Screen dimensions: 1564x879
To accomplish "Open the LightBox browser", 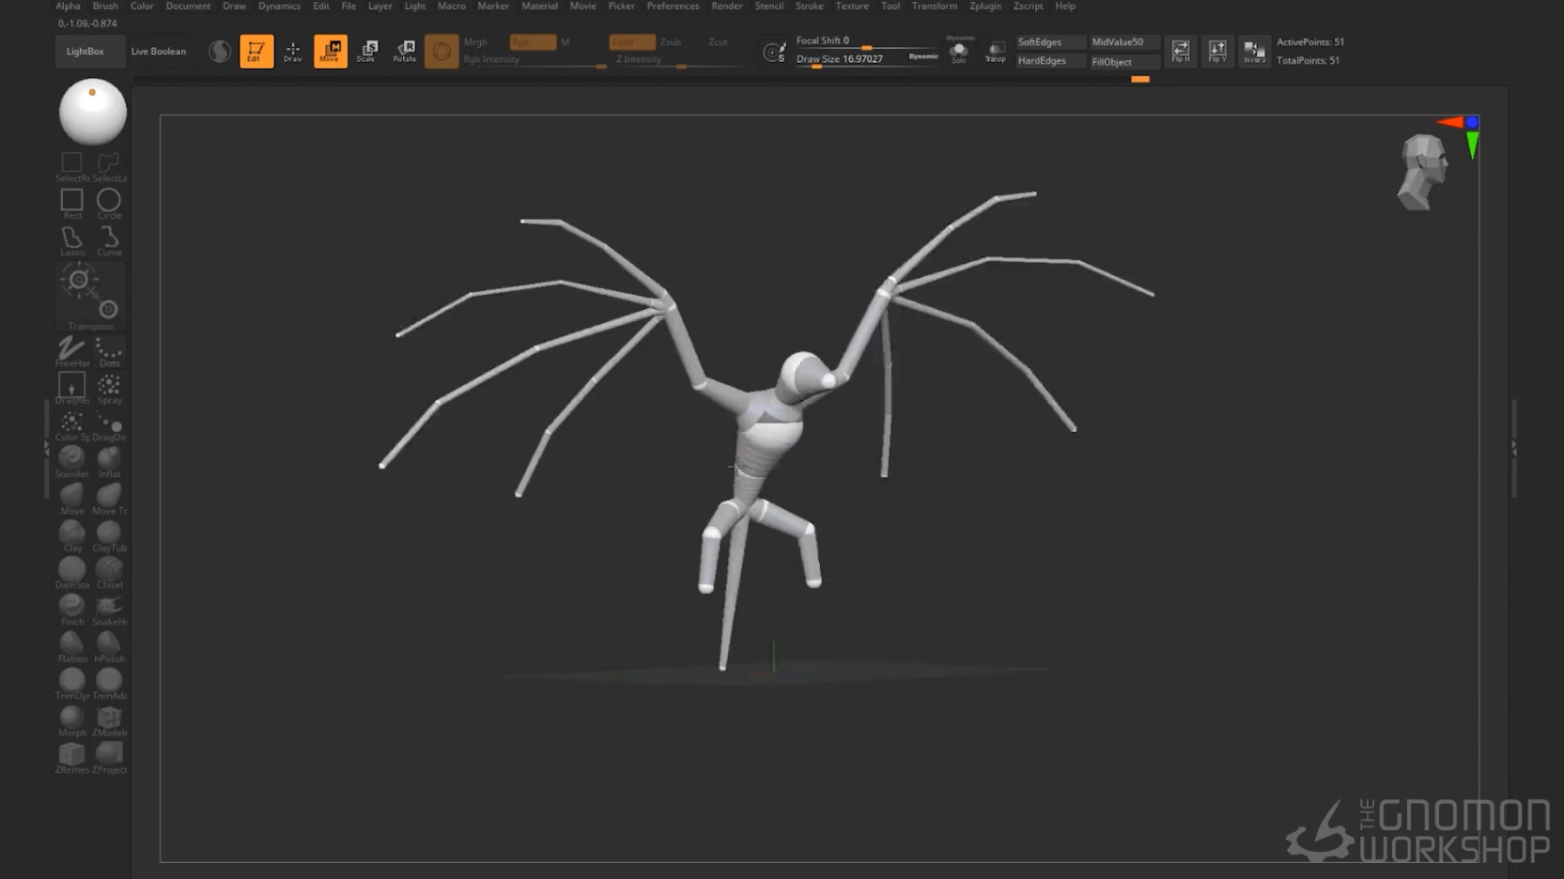I will click(x=85, y=51).
